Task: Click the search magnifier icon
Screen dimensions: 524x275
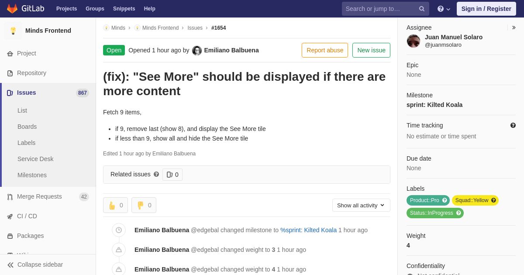Action: pos(421,9)
